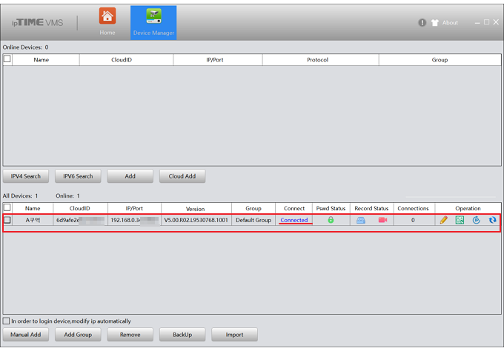Edit device with pencil icon
The width and height of the screenshot is (504, 351).
click(x=443, y=220)
